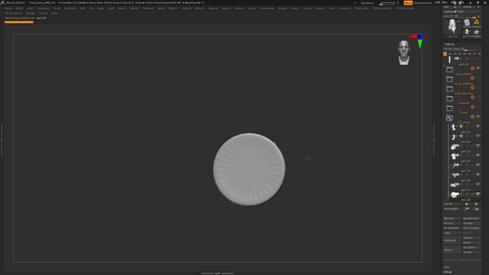Click the camera head view gizmo
The image size is (489, 275).
[404, 53]
